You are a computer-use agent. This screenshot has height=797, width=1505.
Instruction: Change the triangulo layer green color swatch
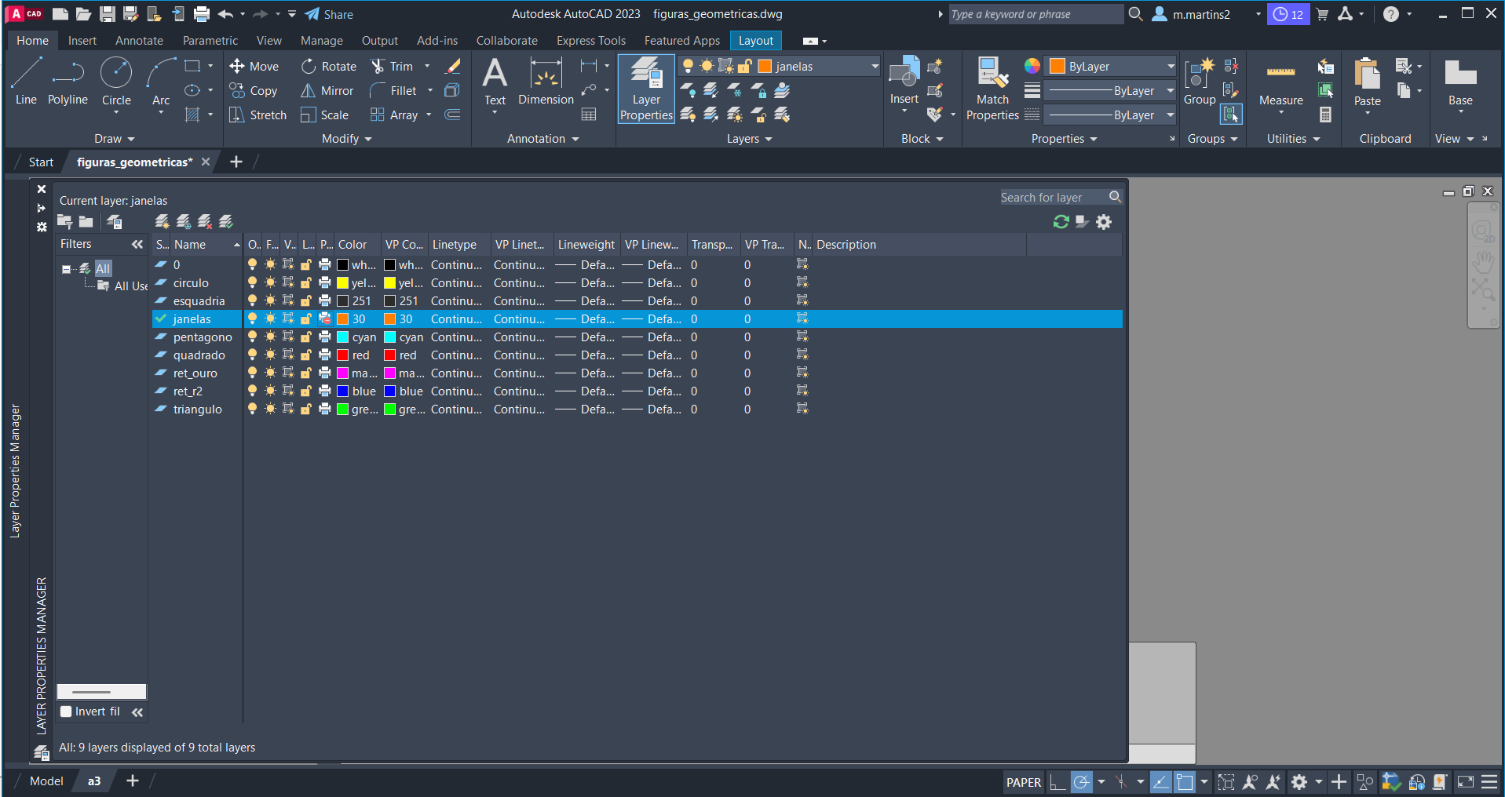342,409
